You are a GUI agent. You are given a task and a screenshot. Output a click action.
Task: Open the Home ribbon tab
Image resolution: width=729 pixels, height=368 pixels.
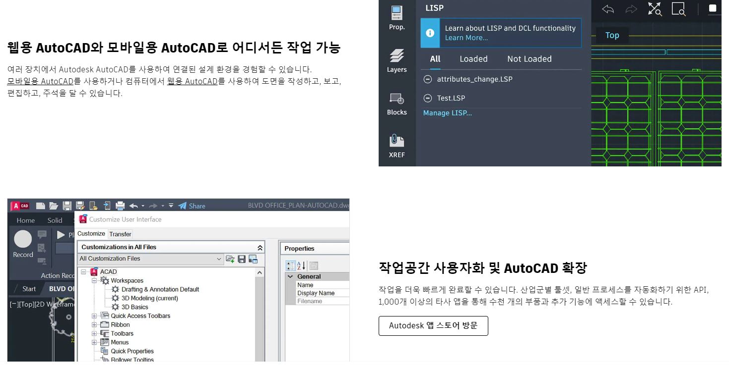26,220
